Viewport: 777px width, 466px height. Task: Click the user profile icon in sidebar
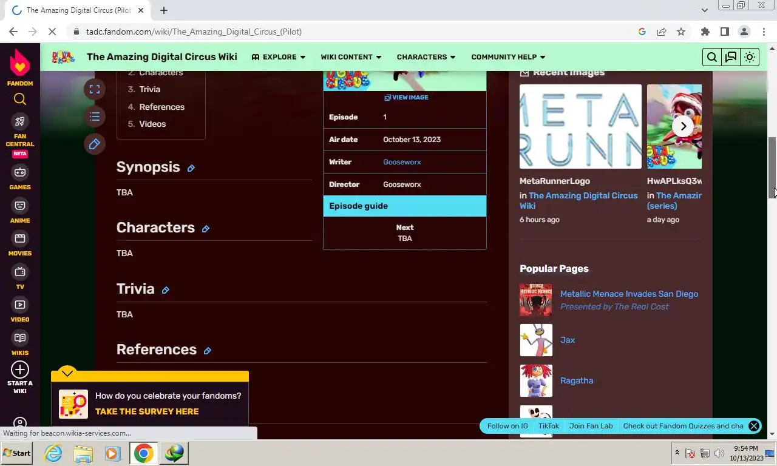20,423
